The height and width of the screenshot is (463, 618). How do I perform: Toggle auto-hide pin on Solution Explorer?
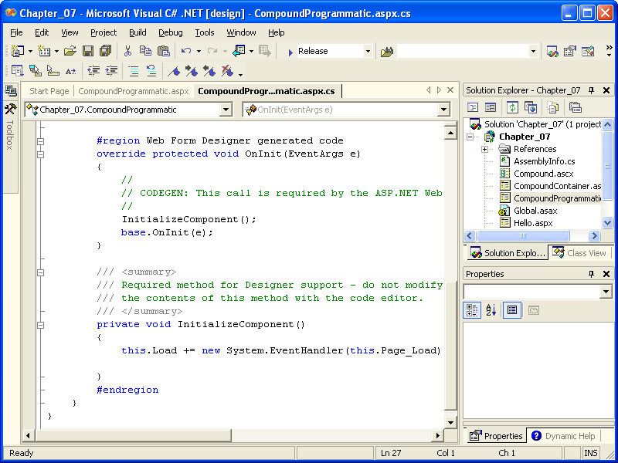pos(592,90)
